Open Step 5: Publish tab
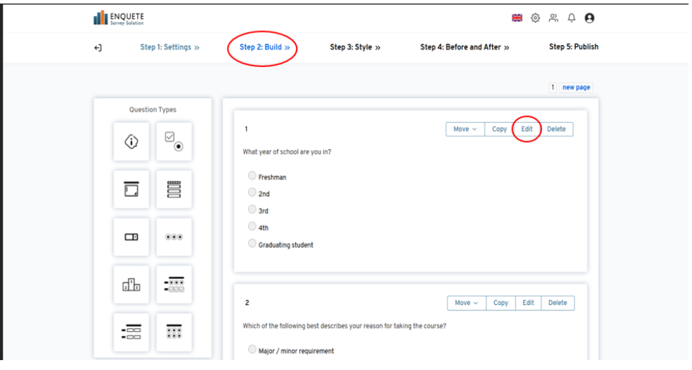Screen dimensions: 692x370 pyautogui.click(x=573, y=47)
